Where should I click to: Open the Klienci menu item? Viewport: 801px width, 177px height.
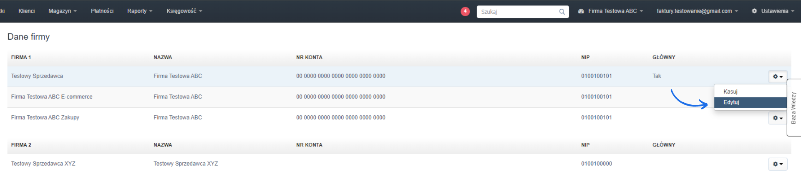26,11
